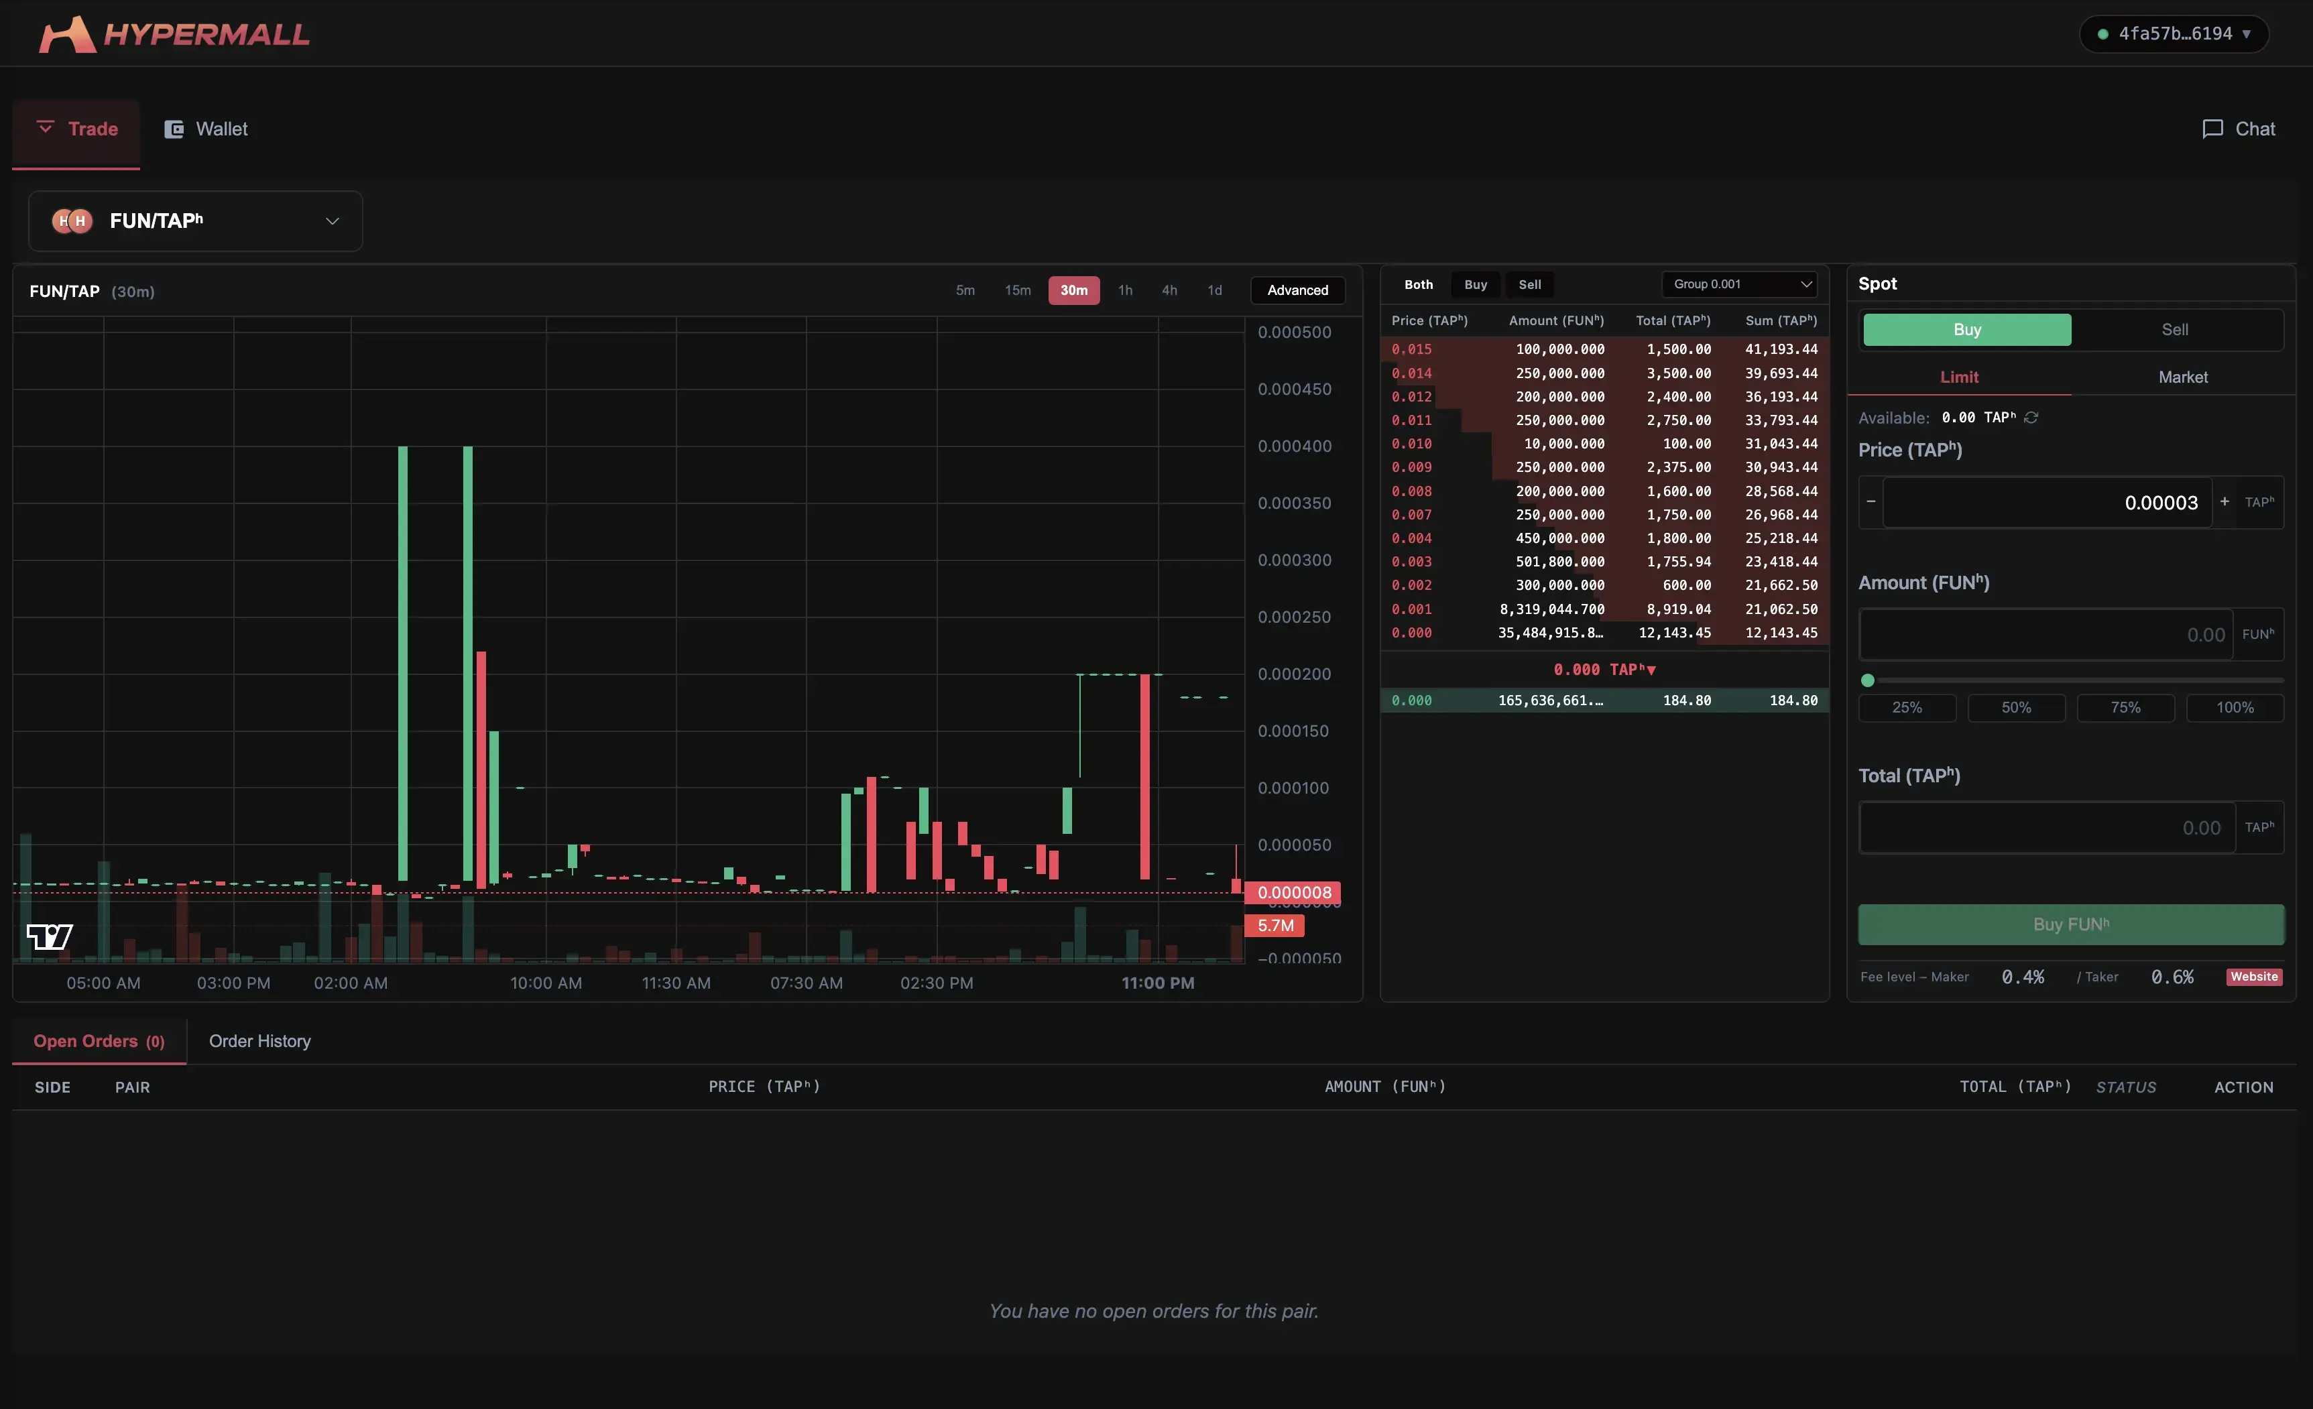Open the Order History tab

pos(260,1041)
